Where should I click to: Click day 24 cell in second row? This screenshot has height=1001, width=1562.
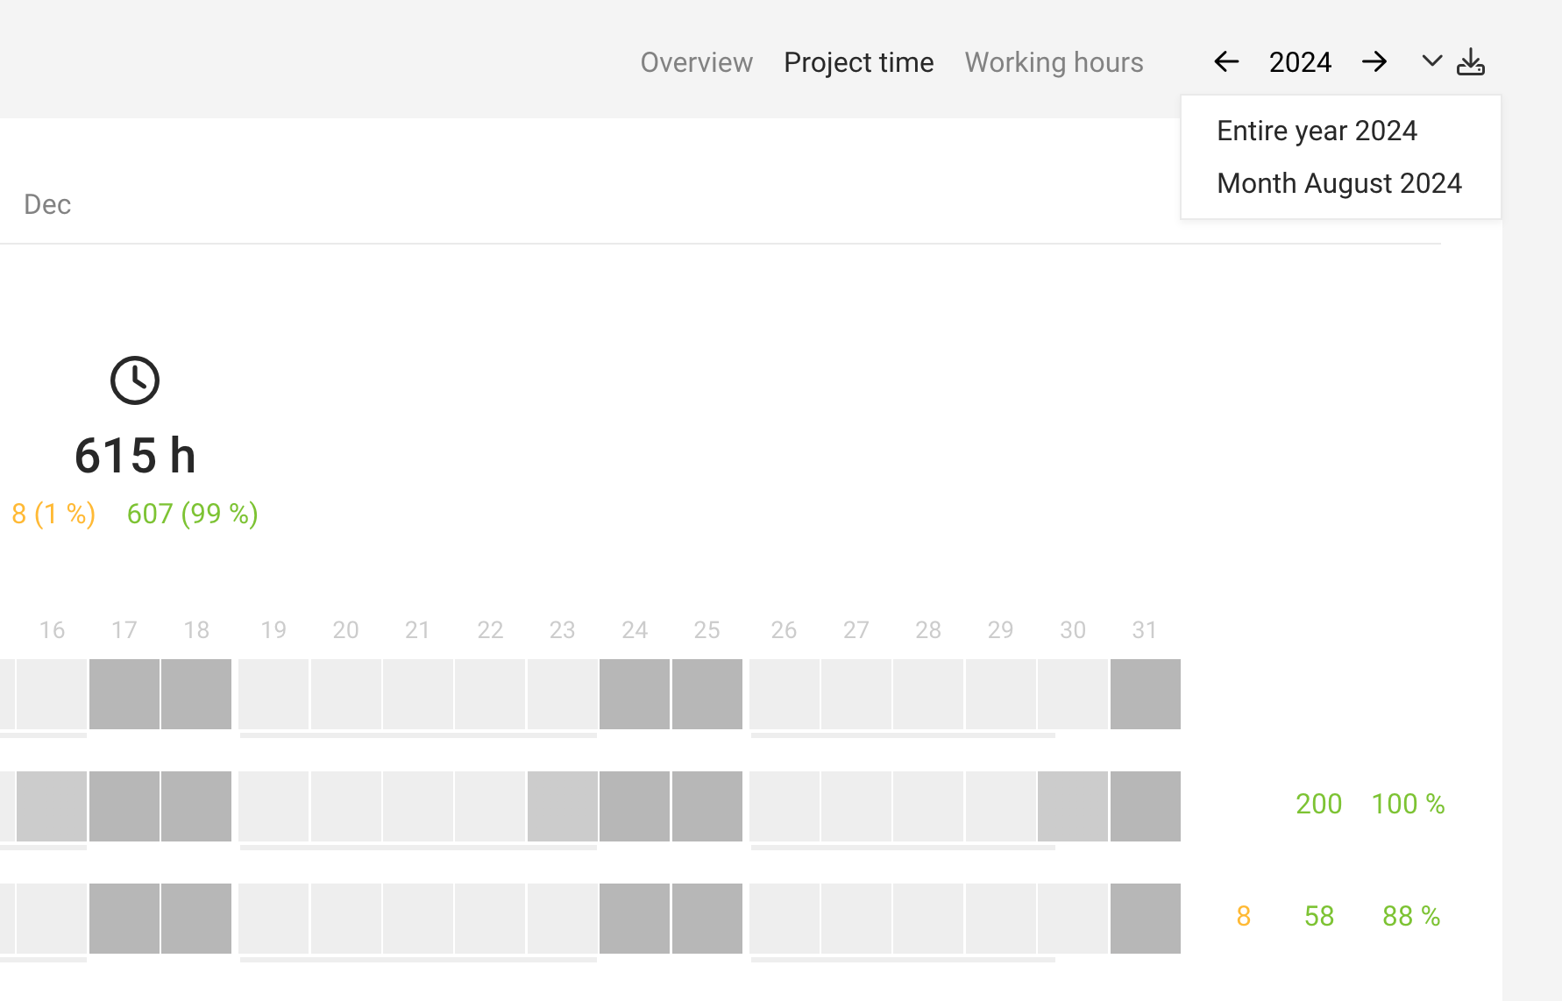[x=635, y=806]
